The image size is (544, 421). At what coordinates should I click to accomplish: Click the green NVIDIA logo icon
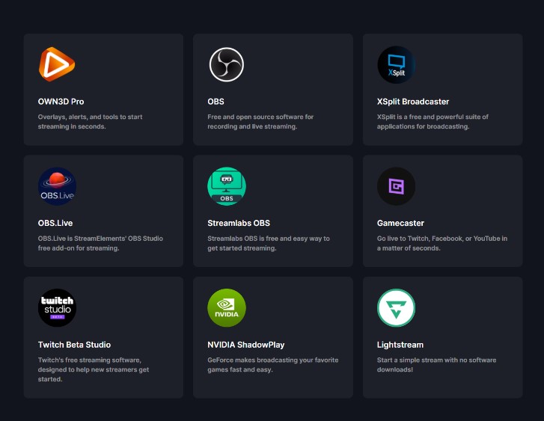[x=227, y=308]
